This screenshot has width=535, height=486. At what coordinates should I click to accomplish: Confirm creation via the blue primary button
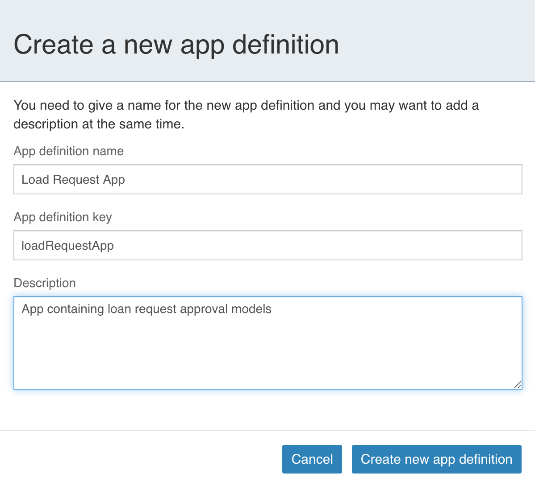pos(436,459)
